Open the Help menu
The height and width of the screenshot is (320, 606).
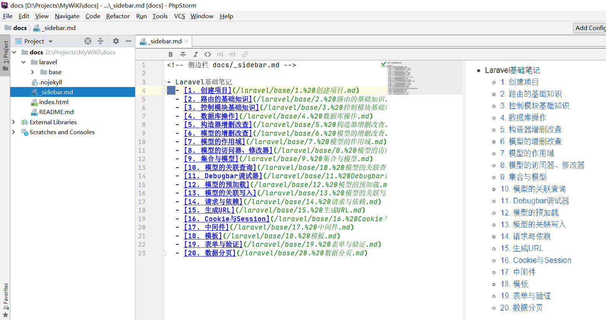(226, 16)
